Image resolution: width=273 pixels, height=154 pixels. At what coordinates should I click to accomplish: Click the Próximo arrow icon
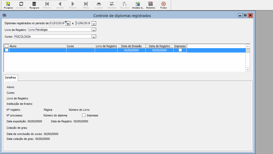pos(73,4)
